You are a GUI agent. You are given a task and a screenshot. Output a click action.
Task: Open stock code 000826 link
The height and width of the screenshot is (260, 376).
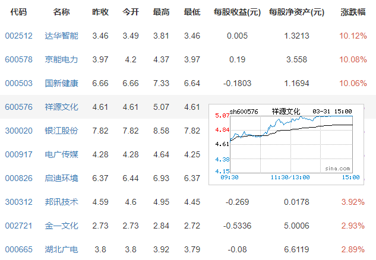point(18,178)
